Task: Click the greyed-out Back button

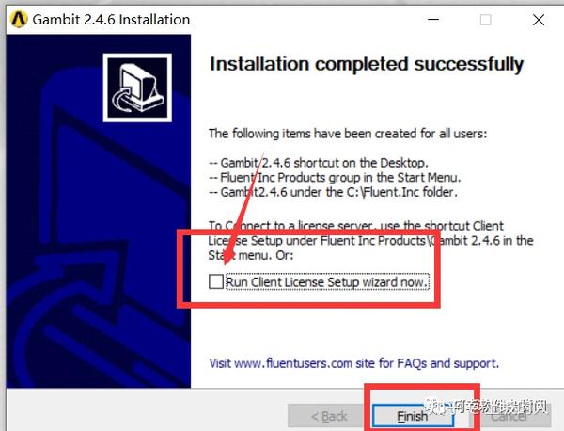Action: (330, 416)
